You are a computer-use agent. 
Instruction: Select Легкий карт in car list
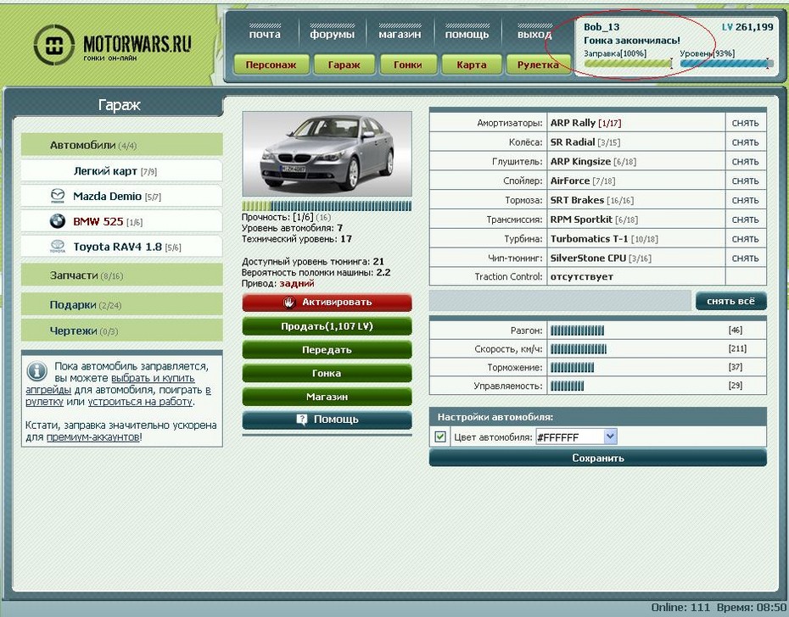(x=122, y=171)
